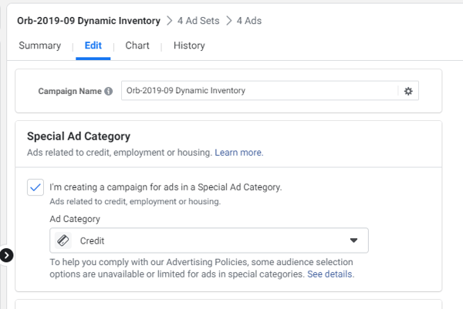The width and height of the screenshot is (463, 309).
Task: Click the Ad Category label
Action: (75, 219)
